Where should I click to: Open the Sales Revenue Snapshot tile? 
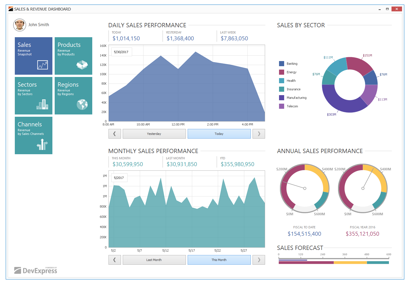click(33, 56)
